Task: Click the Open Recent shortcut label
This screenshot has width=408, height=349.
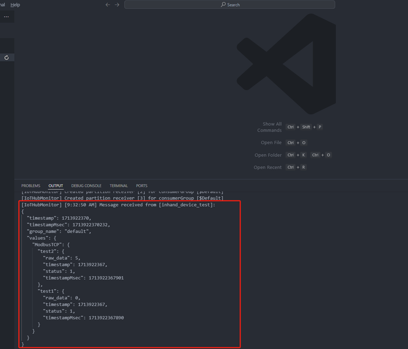Action: pyautogui.click(x=267, y=167)
